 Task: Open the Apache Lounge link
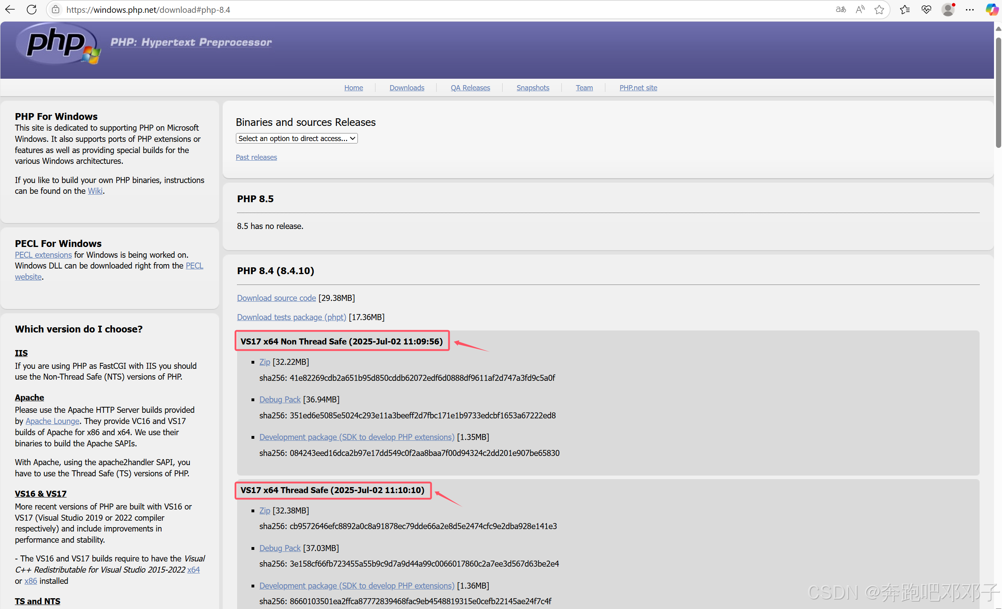pyautogui.click(x=52, y=421)
